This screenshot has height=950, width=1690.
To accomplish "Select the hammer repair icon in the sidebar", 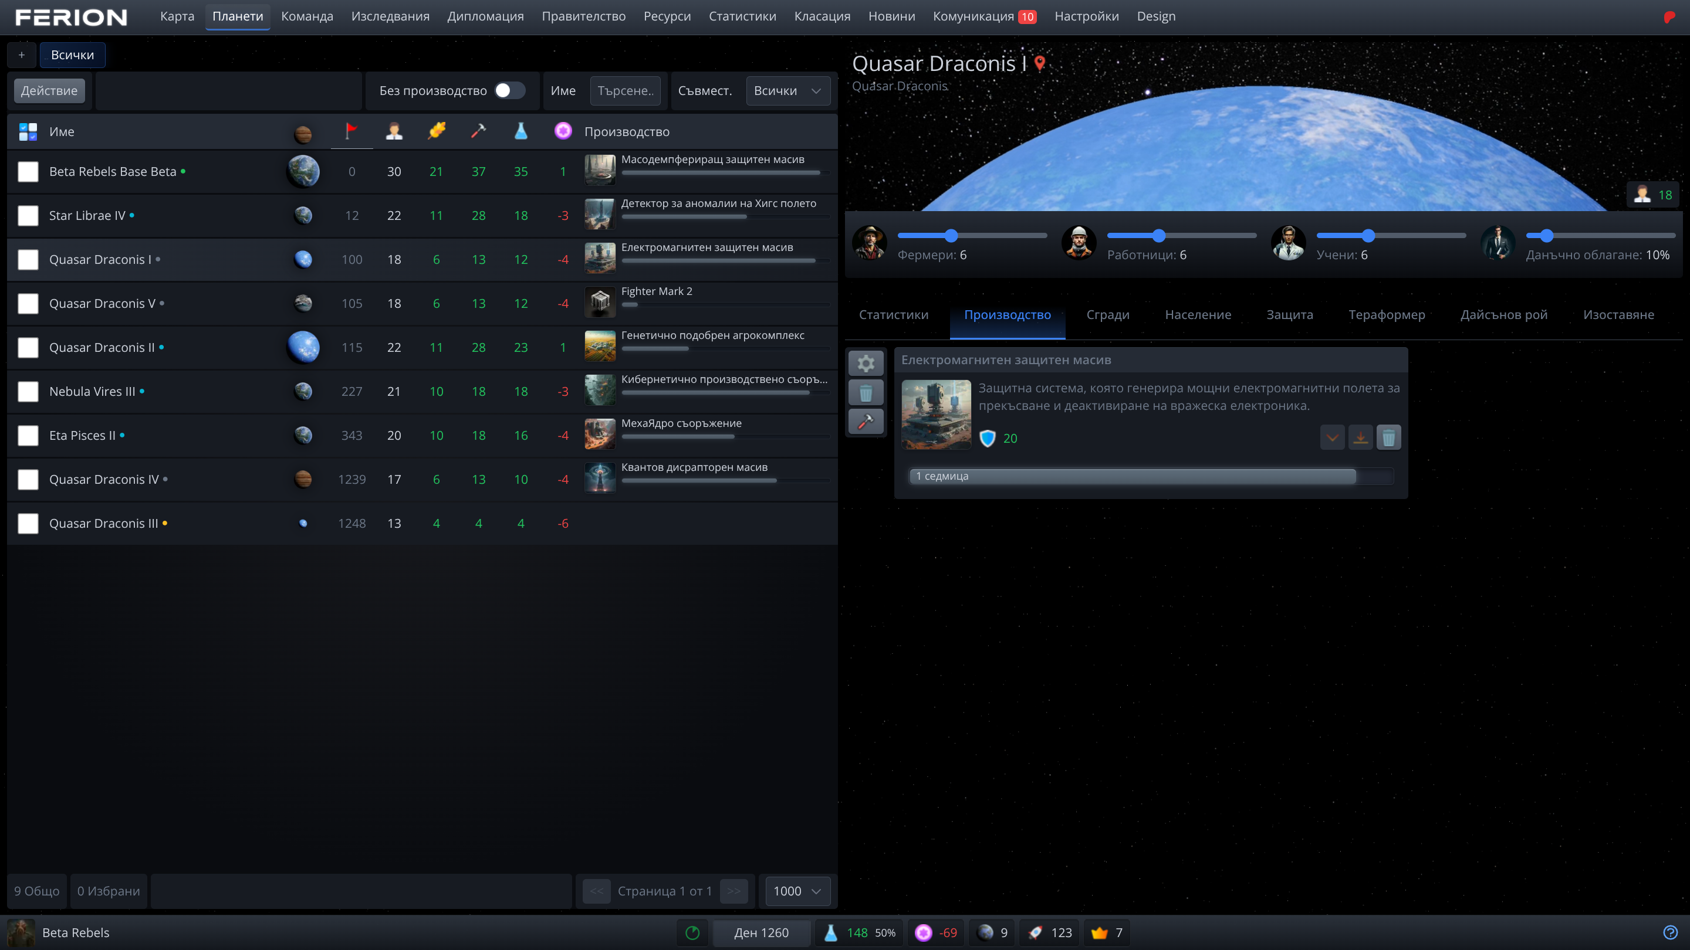I will [x=866, y=422].
